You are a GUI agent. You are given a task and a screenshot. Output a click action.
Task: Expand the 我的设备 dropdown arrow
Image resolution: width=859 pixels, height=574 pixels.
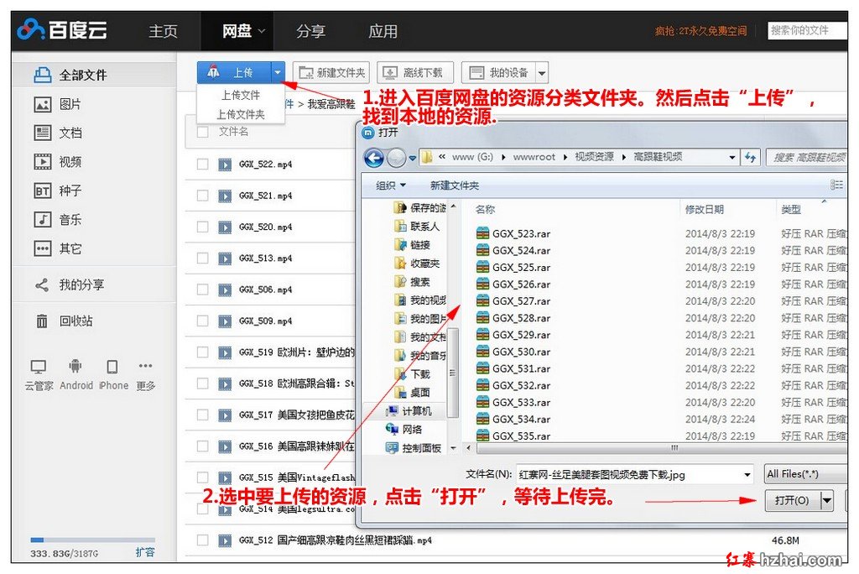click(x=541, y=73)
